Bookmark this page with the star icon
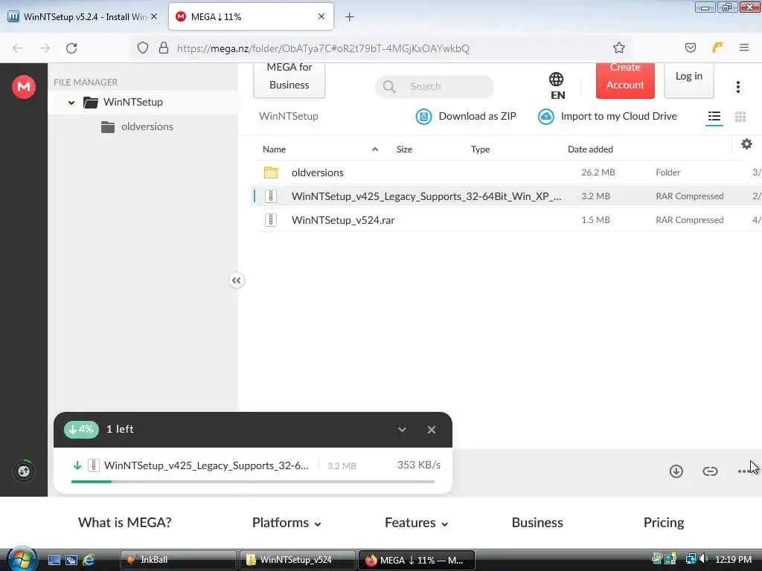 pos(618,48)
